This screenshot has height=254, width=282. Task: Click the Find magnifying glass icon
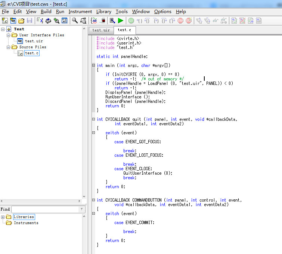[75, 21]
